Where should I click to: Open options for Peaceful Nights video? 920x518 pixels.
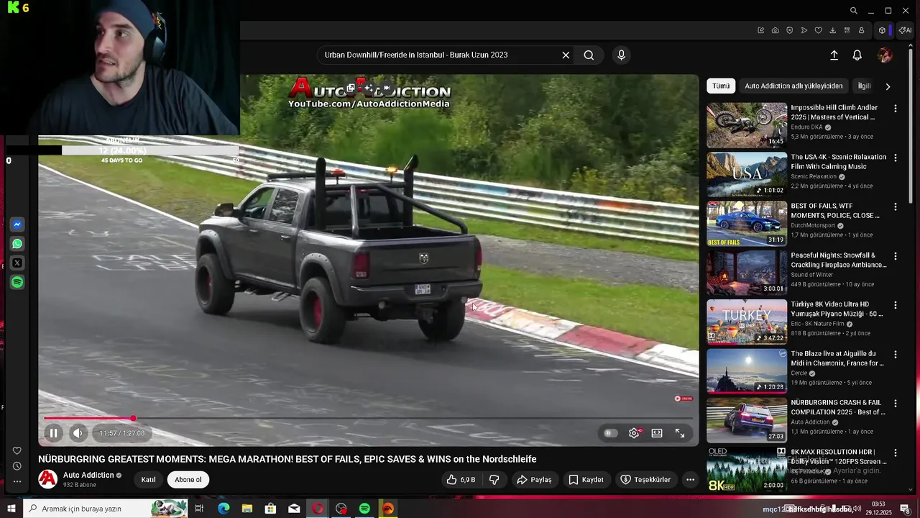(896, 256)
